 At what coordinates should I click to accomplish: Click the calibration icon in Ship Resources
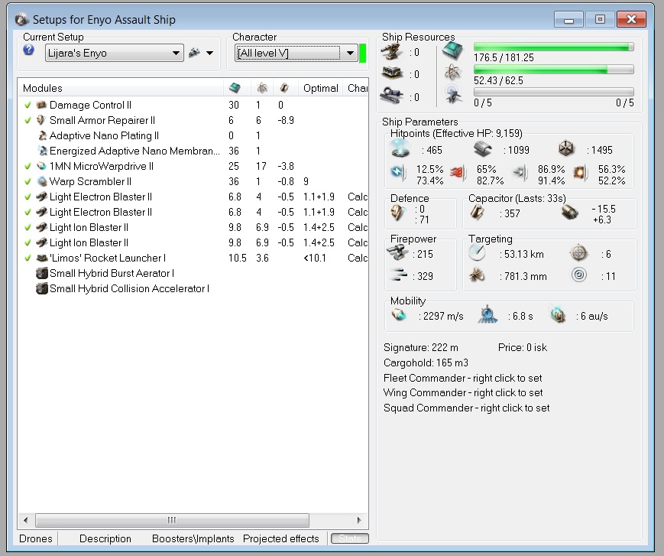pos(392,96)
